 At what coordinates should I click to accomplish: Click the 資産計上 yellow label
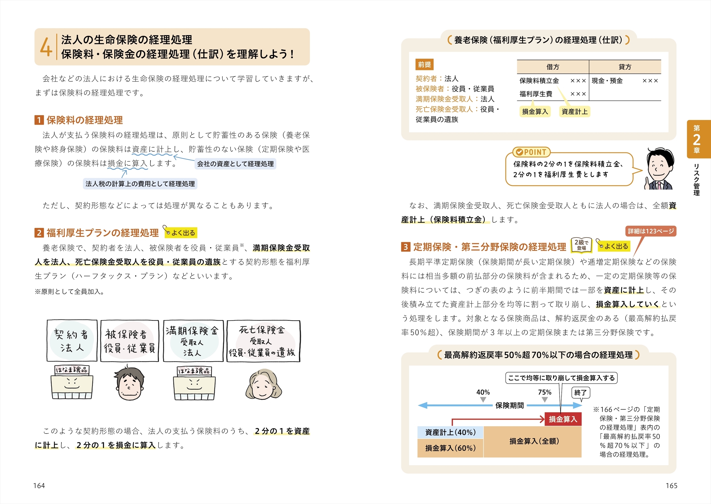tap(574, 111)
